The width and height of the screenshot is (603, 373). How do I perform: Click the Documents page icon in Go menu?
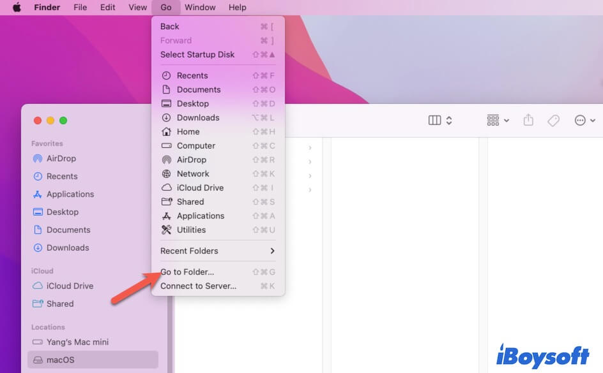click(x=166, y=89)
